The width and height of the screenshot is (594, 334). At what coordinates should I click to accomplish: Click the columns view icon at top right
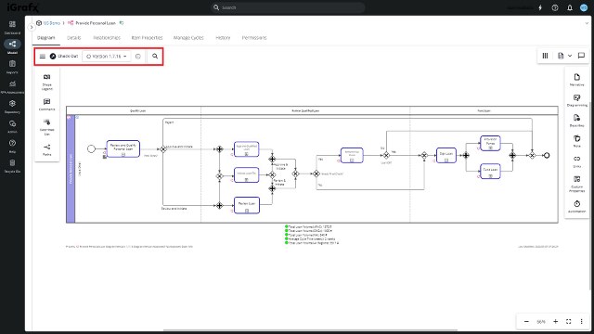[545, 56]
